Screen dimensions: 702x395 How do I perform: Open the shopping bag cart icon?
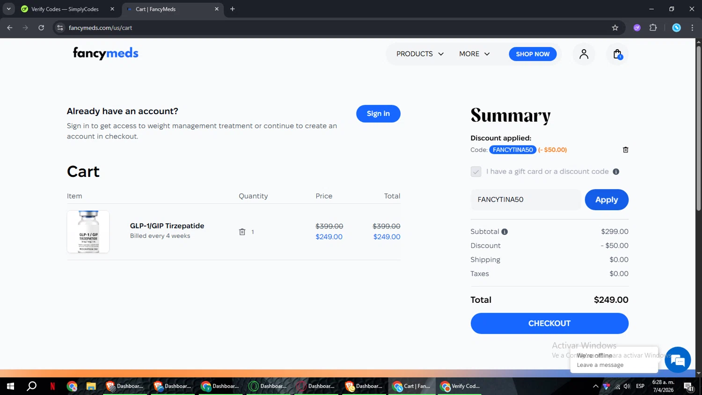click(617, 54)
